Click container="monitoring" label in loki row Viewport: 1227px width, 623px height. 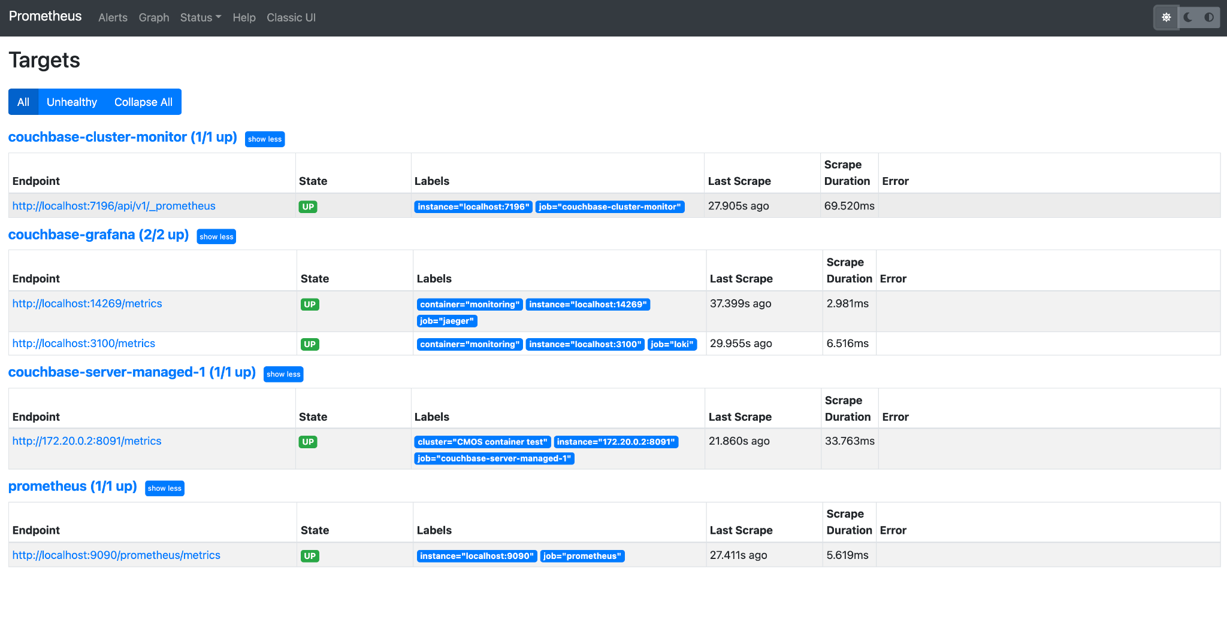click(470, 344)
